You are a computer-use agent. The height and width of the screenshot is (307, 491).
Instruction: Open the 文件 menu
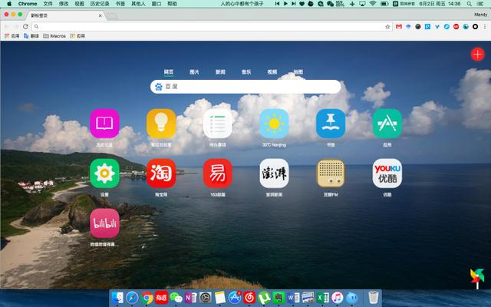pyautogui.click(x=48, y=4)
